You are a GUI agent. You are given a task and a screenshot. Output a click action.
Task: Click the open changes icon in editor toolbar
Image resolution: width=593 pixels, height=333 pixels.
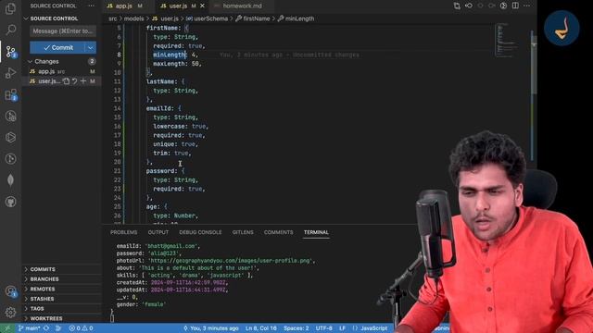457,6
